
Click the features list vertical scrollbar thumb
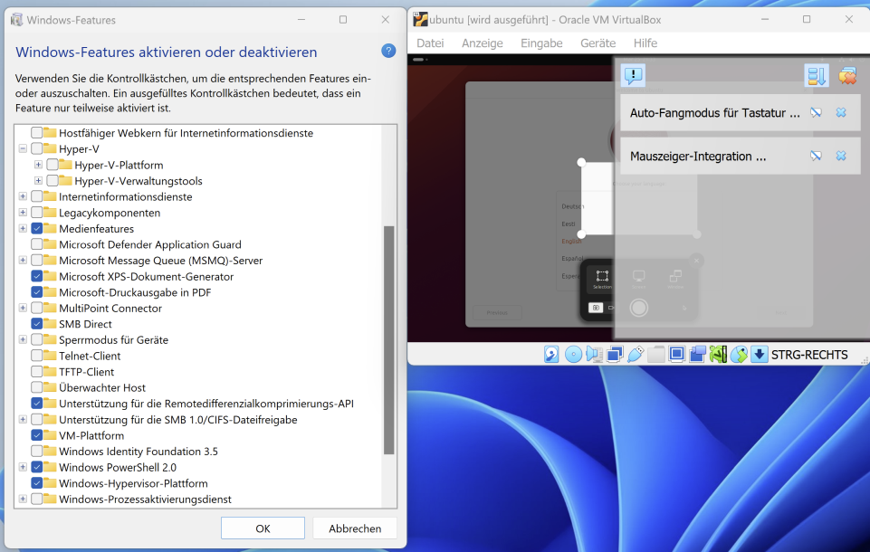389,340
